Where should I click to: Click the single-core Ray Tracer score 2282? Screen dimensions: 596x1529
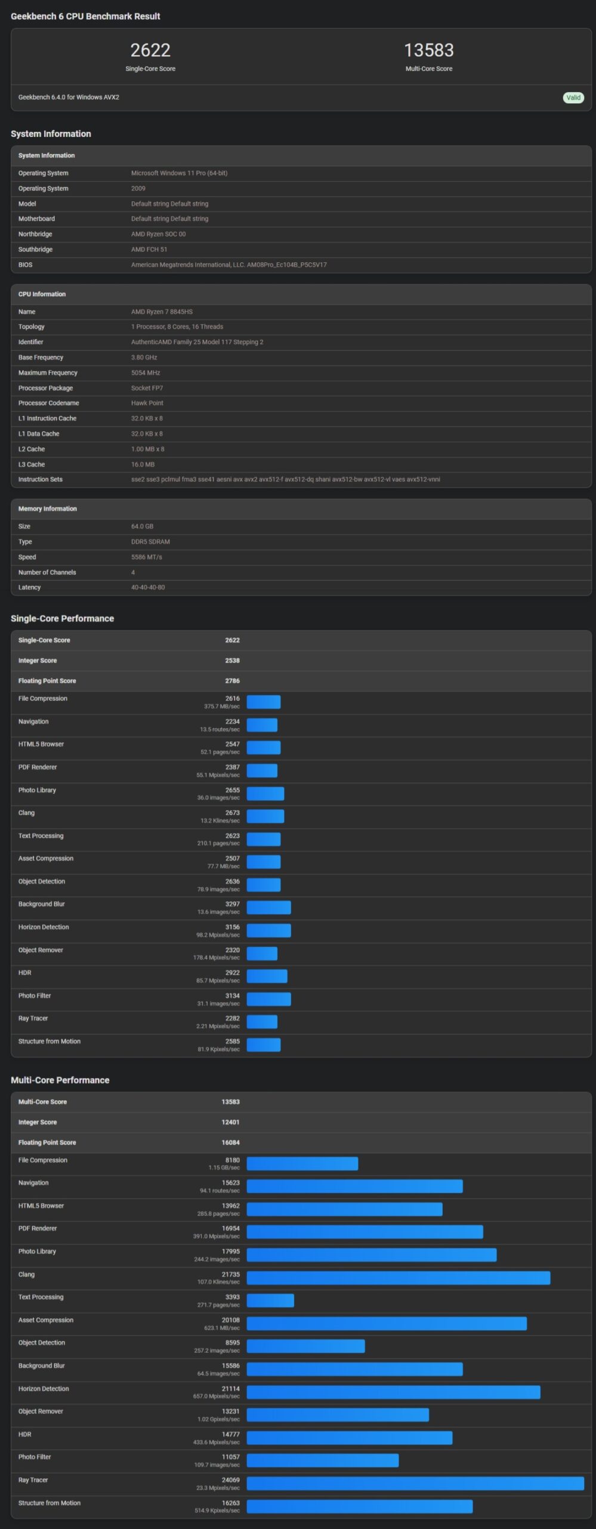pyautogui.click(x=232, y=1018)
